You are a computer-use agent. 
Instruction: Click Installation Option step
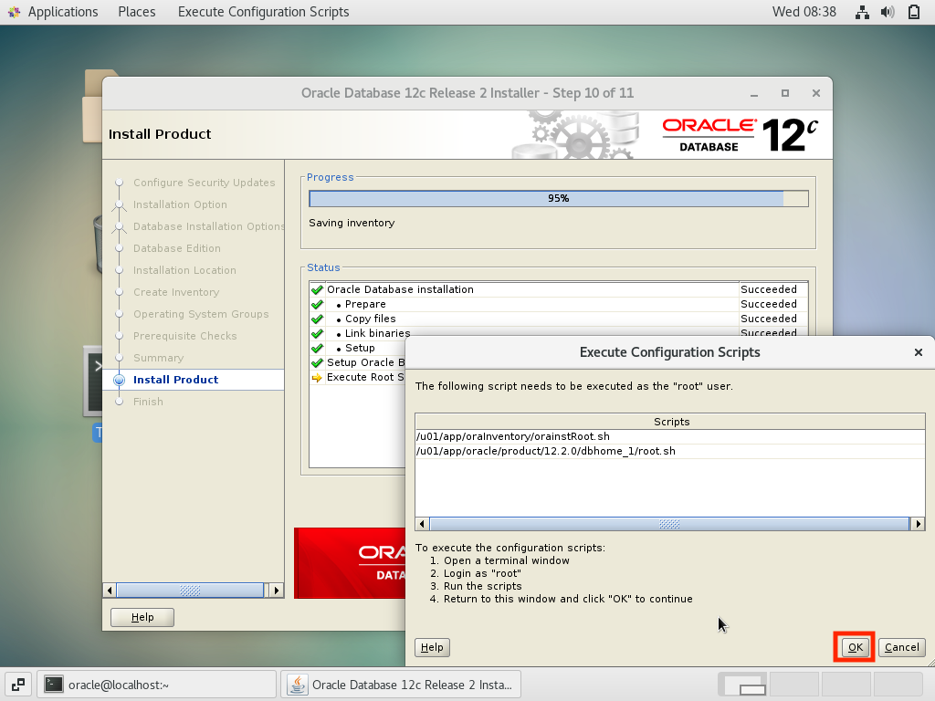[x=180, y=204]
